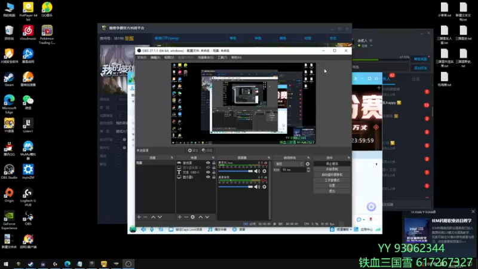Toggle lock on the first source

coord(214,163)
